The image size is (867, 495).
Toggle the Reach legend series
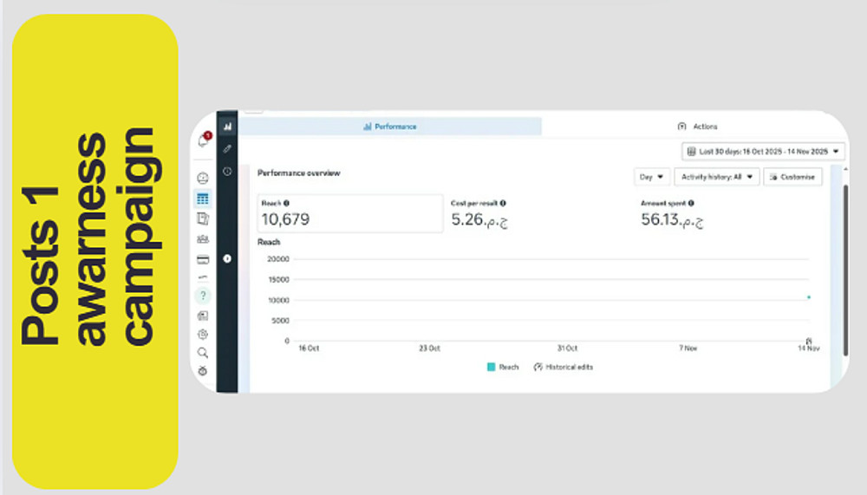click(x=503, y=367)
